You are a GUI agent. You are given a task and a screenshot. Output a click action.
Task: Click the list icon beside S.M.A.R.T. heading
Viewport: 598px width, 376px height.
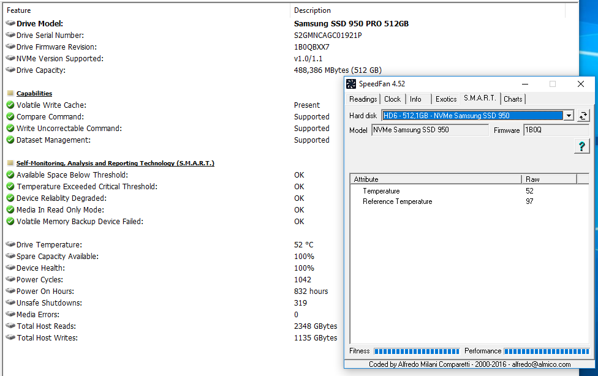(x=10, y=163)
